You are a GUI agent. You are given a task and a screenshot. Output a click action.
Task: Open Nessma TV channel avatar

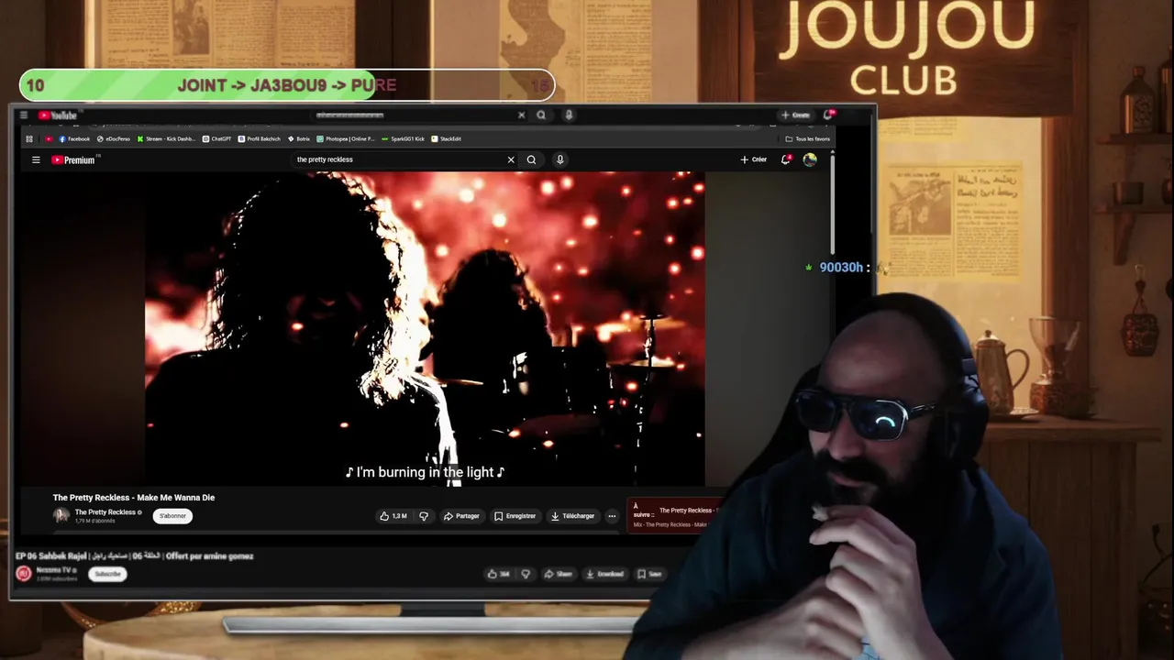click(x=24, y=574)
